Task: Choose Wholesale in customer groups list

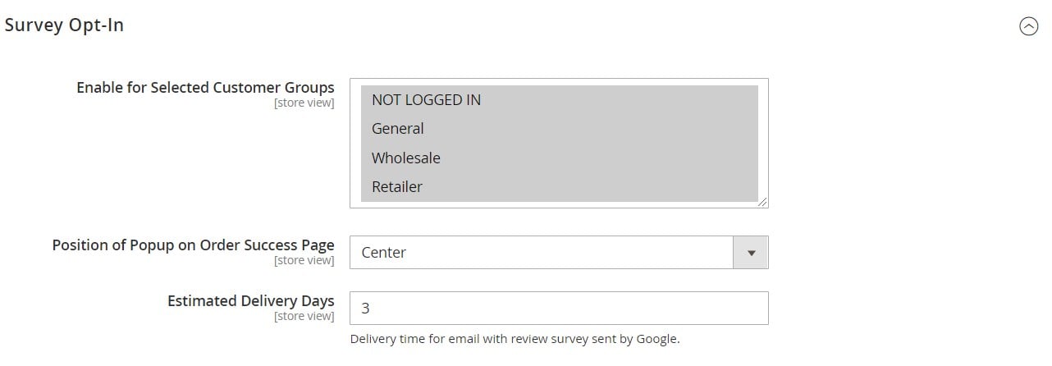Action: tap(559, 158)
